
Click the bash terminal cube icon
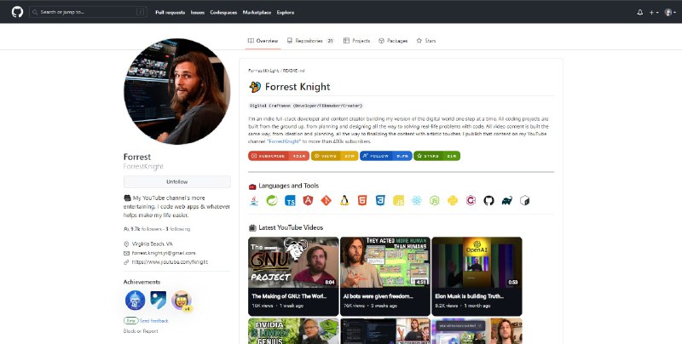pyautogui.click(x=525, y=201)
